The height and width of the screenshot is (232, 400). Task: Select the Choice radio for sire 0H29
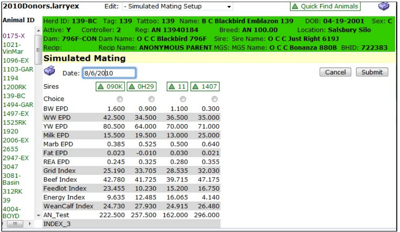click(x=151, y=99)
